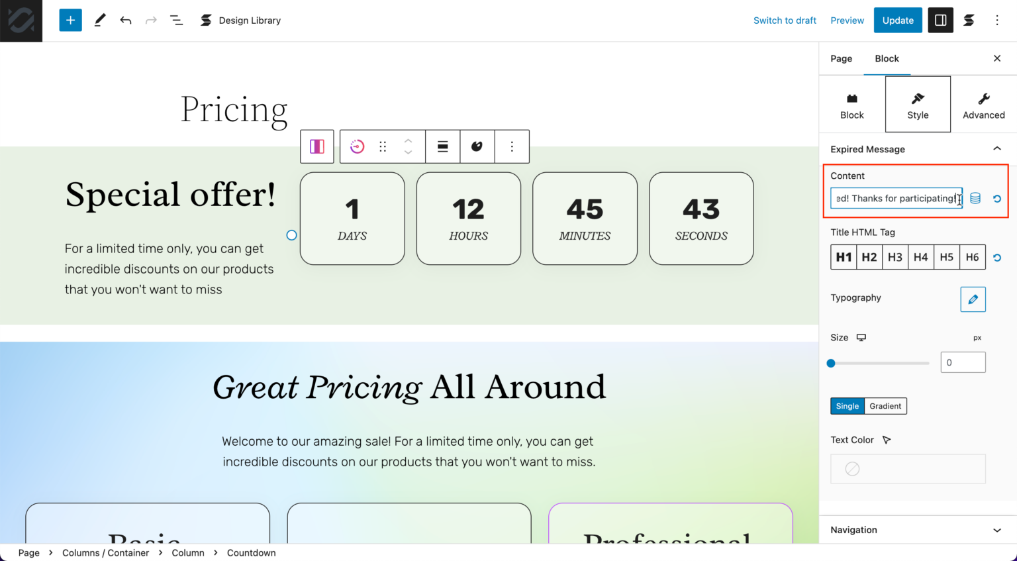Click the Countdown block icon in floating toolbar

pyautogui.click(x=357, y=146)
